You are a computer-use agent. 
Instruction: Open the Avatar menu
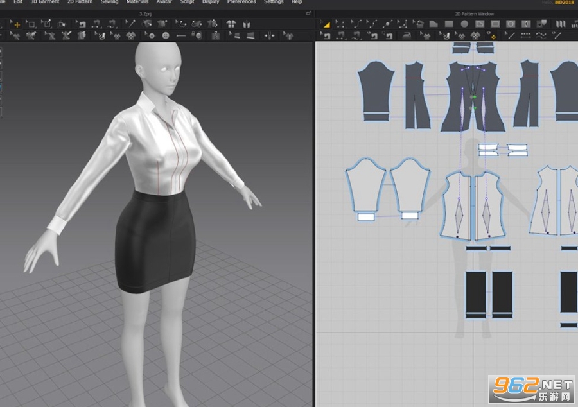164,2
